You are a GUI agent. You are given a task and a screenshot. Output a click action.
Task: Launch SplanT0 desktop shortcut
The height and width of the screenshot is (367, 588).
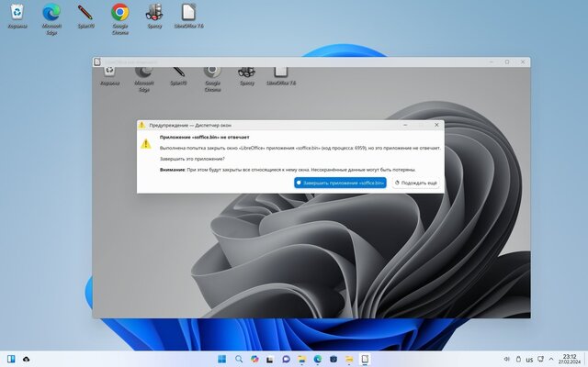[85, 16]
